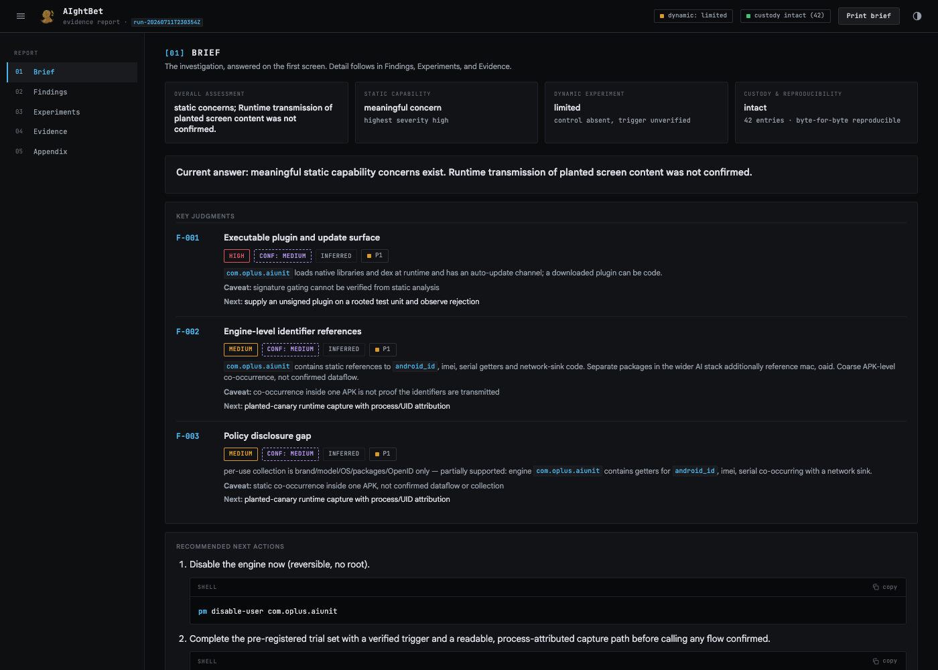
Task: Go to the Experiments section
Action: [x=72, y=112]
